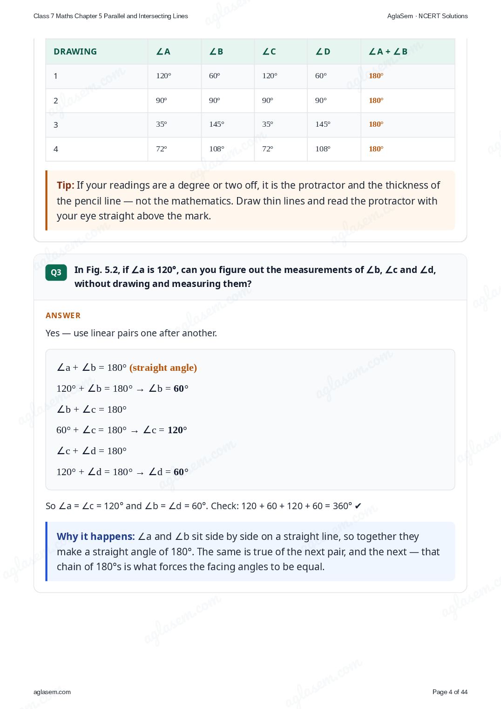Click the 'Why it happens:' label
The height and width of the screenshot is (709, 501).
click(96, 537)
